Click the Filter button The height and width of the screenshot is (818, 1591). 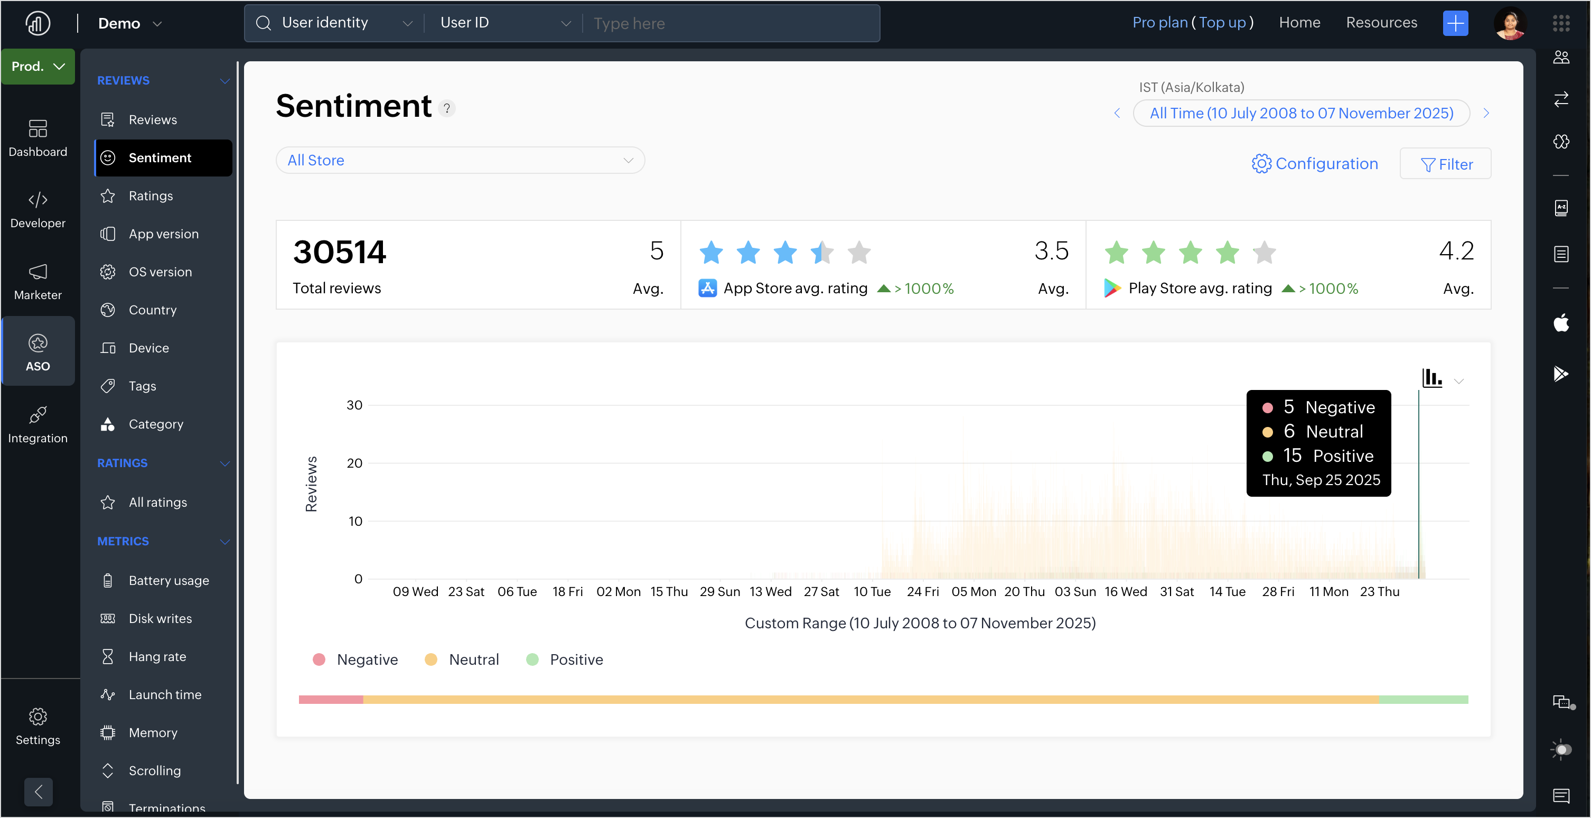tap(1445, 164)
